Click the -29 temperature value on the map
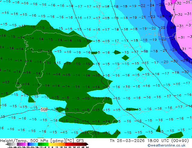 pyautogui.click(x=172, y=38)
